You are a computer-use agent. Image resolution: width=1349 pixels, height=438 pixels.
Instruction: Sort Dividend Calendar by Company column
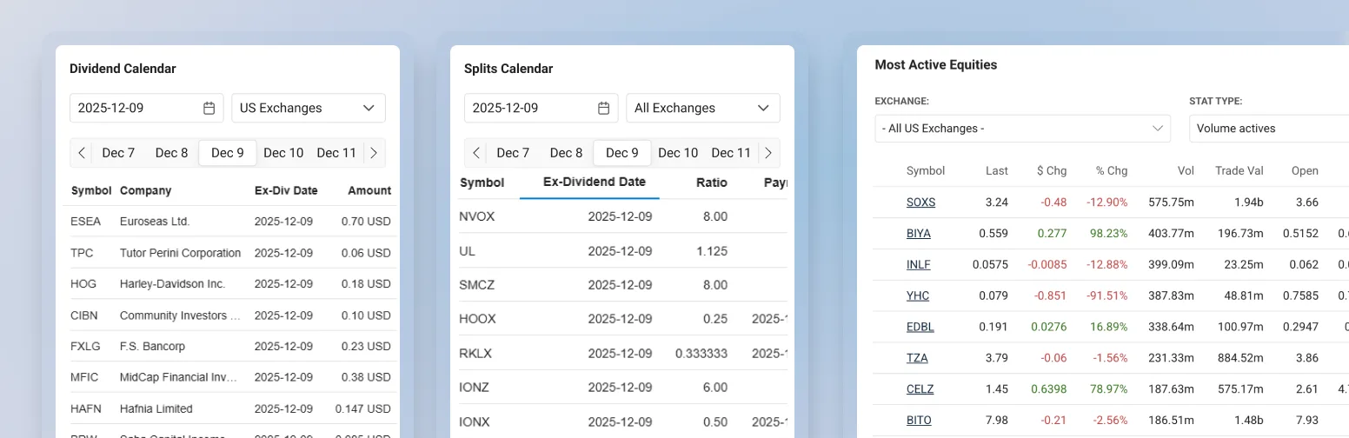point(145,190)
